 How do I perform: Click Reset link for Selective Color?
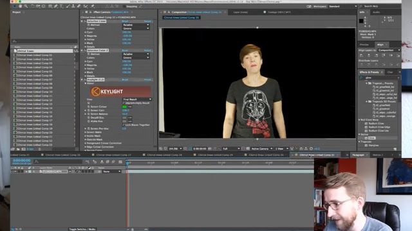[125, 21]
